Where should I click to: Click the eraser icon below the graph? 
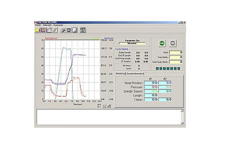tap(109, 106)
